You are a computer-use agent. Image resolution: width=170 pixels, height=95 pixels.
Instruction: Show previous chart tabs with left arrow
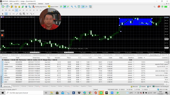pyautogui.click(x=166, y=55)
